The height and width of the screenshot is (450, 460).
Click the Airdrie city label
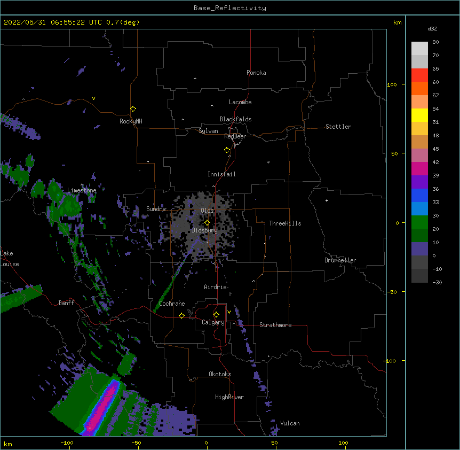216,287
